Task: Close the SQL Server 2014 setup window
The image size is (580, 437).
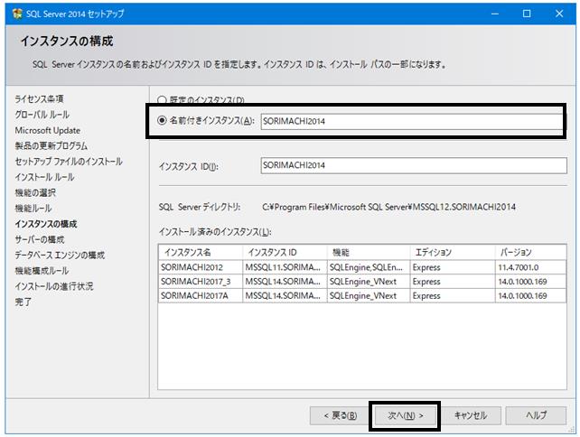Action: [559, 14]
